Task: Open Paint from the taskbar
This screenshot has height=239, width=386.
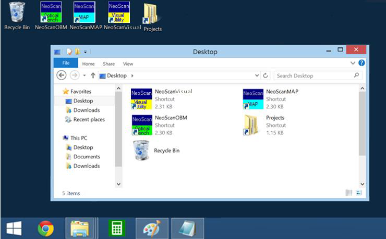Action: pyautogui.click(x=152, y=228)
